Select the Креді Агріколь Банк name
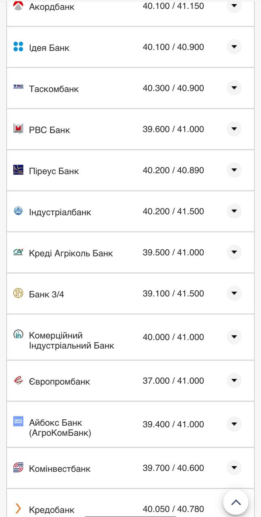 [71, 252]
